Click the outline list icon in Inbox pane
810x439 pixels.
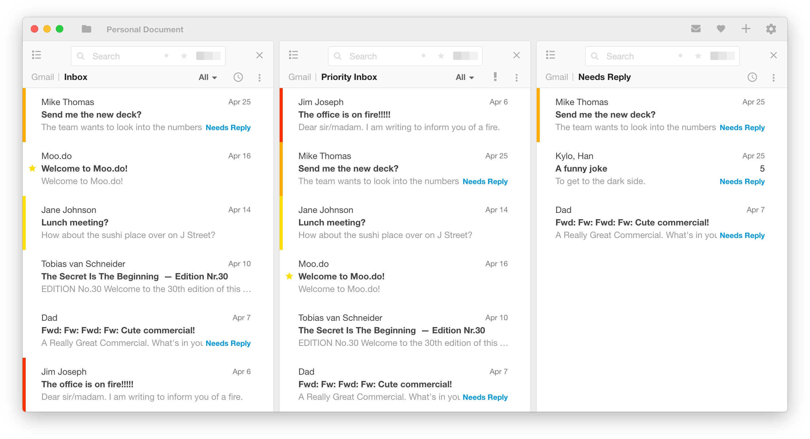[x=36, y=56]
